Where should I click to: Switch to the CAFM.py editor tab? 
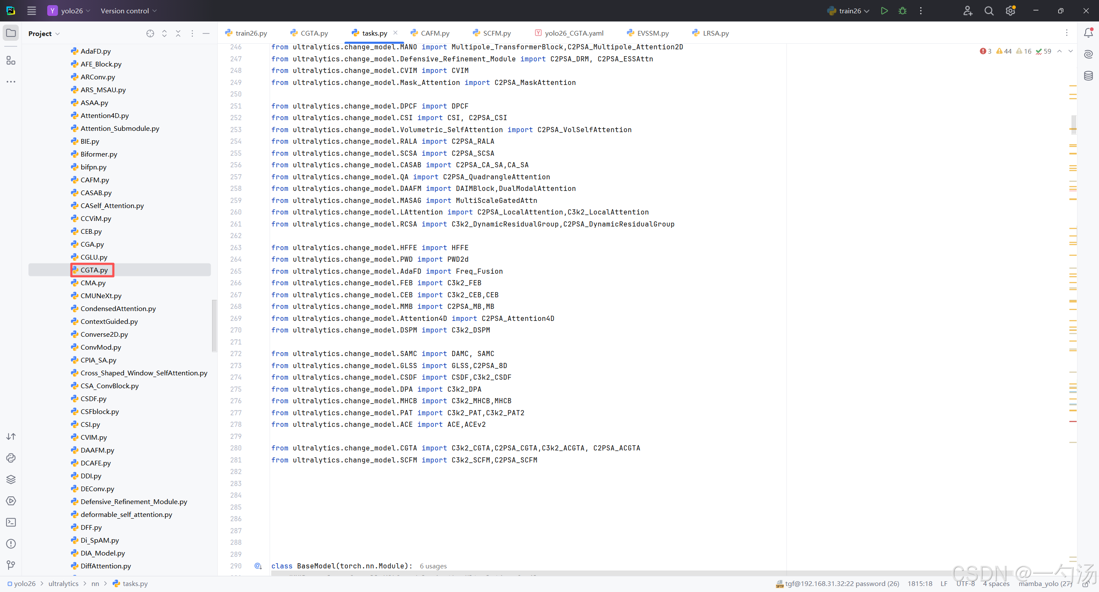(434, 33)
